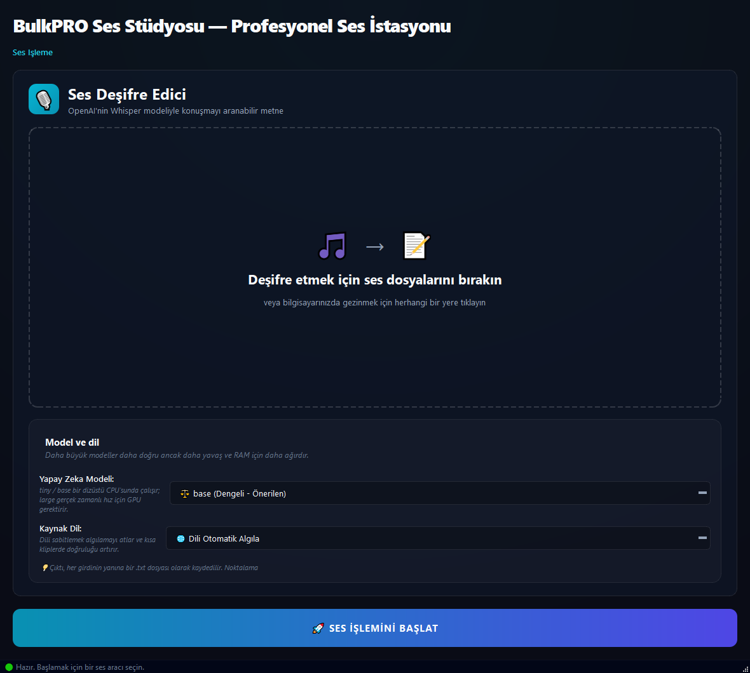Click the 'Deşifre etmek için ses dosyalarını bırakın' text
750x673 pixels.
coord(374,280)
